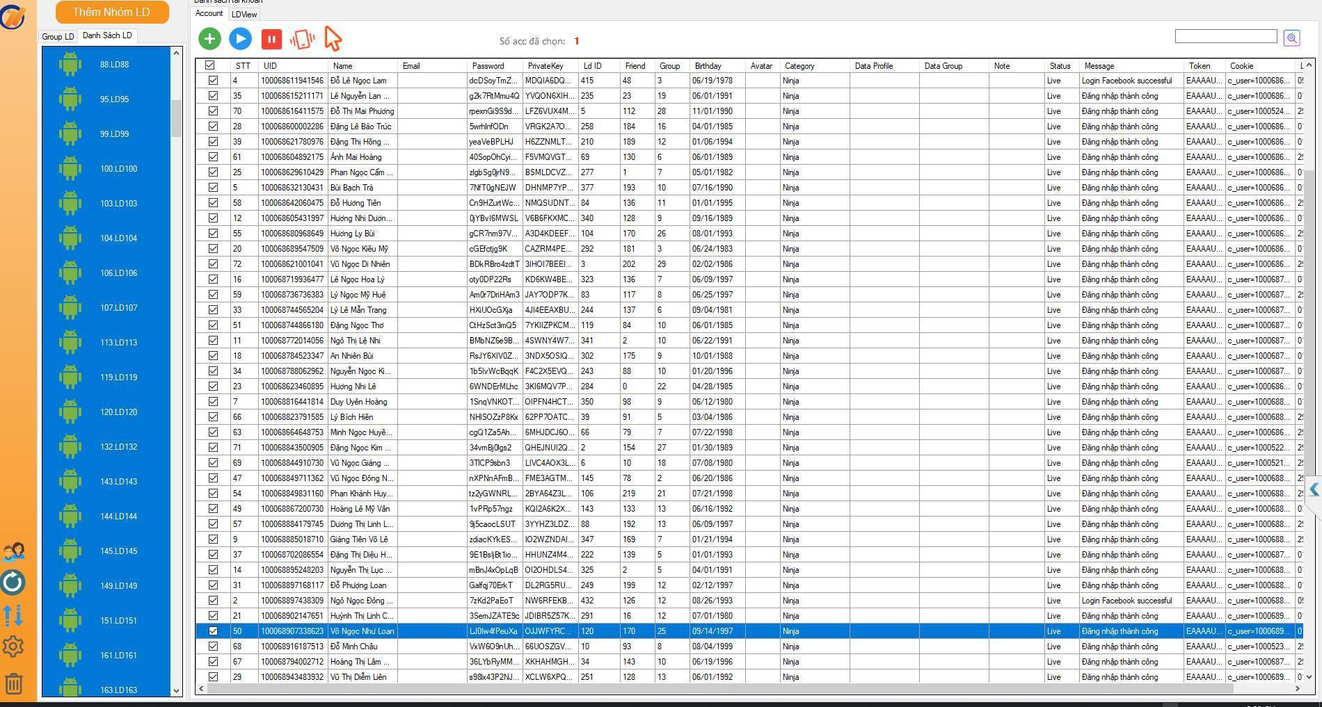1322x707 pixels.
Task: Select the 119.LD119 Android emulator icon
Action: pos(70,377)
